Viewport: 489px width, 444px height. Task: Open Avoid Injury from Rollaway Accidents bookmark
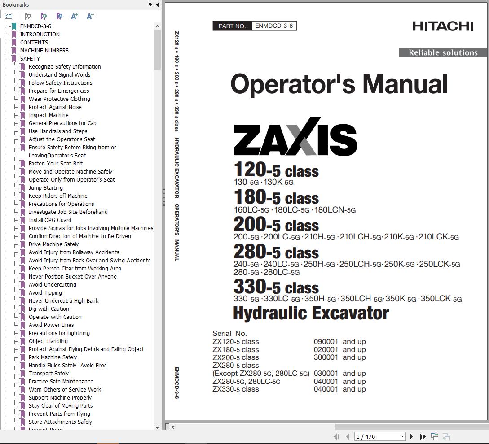[74, 252]
